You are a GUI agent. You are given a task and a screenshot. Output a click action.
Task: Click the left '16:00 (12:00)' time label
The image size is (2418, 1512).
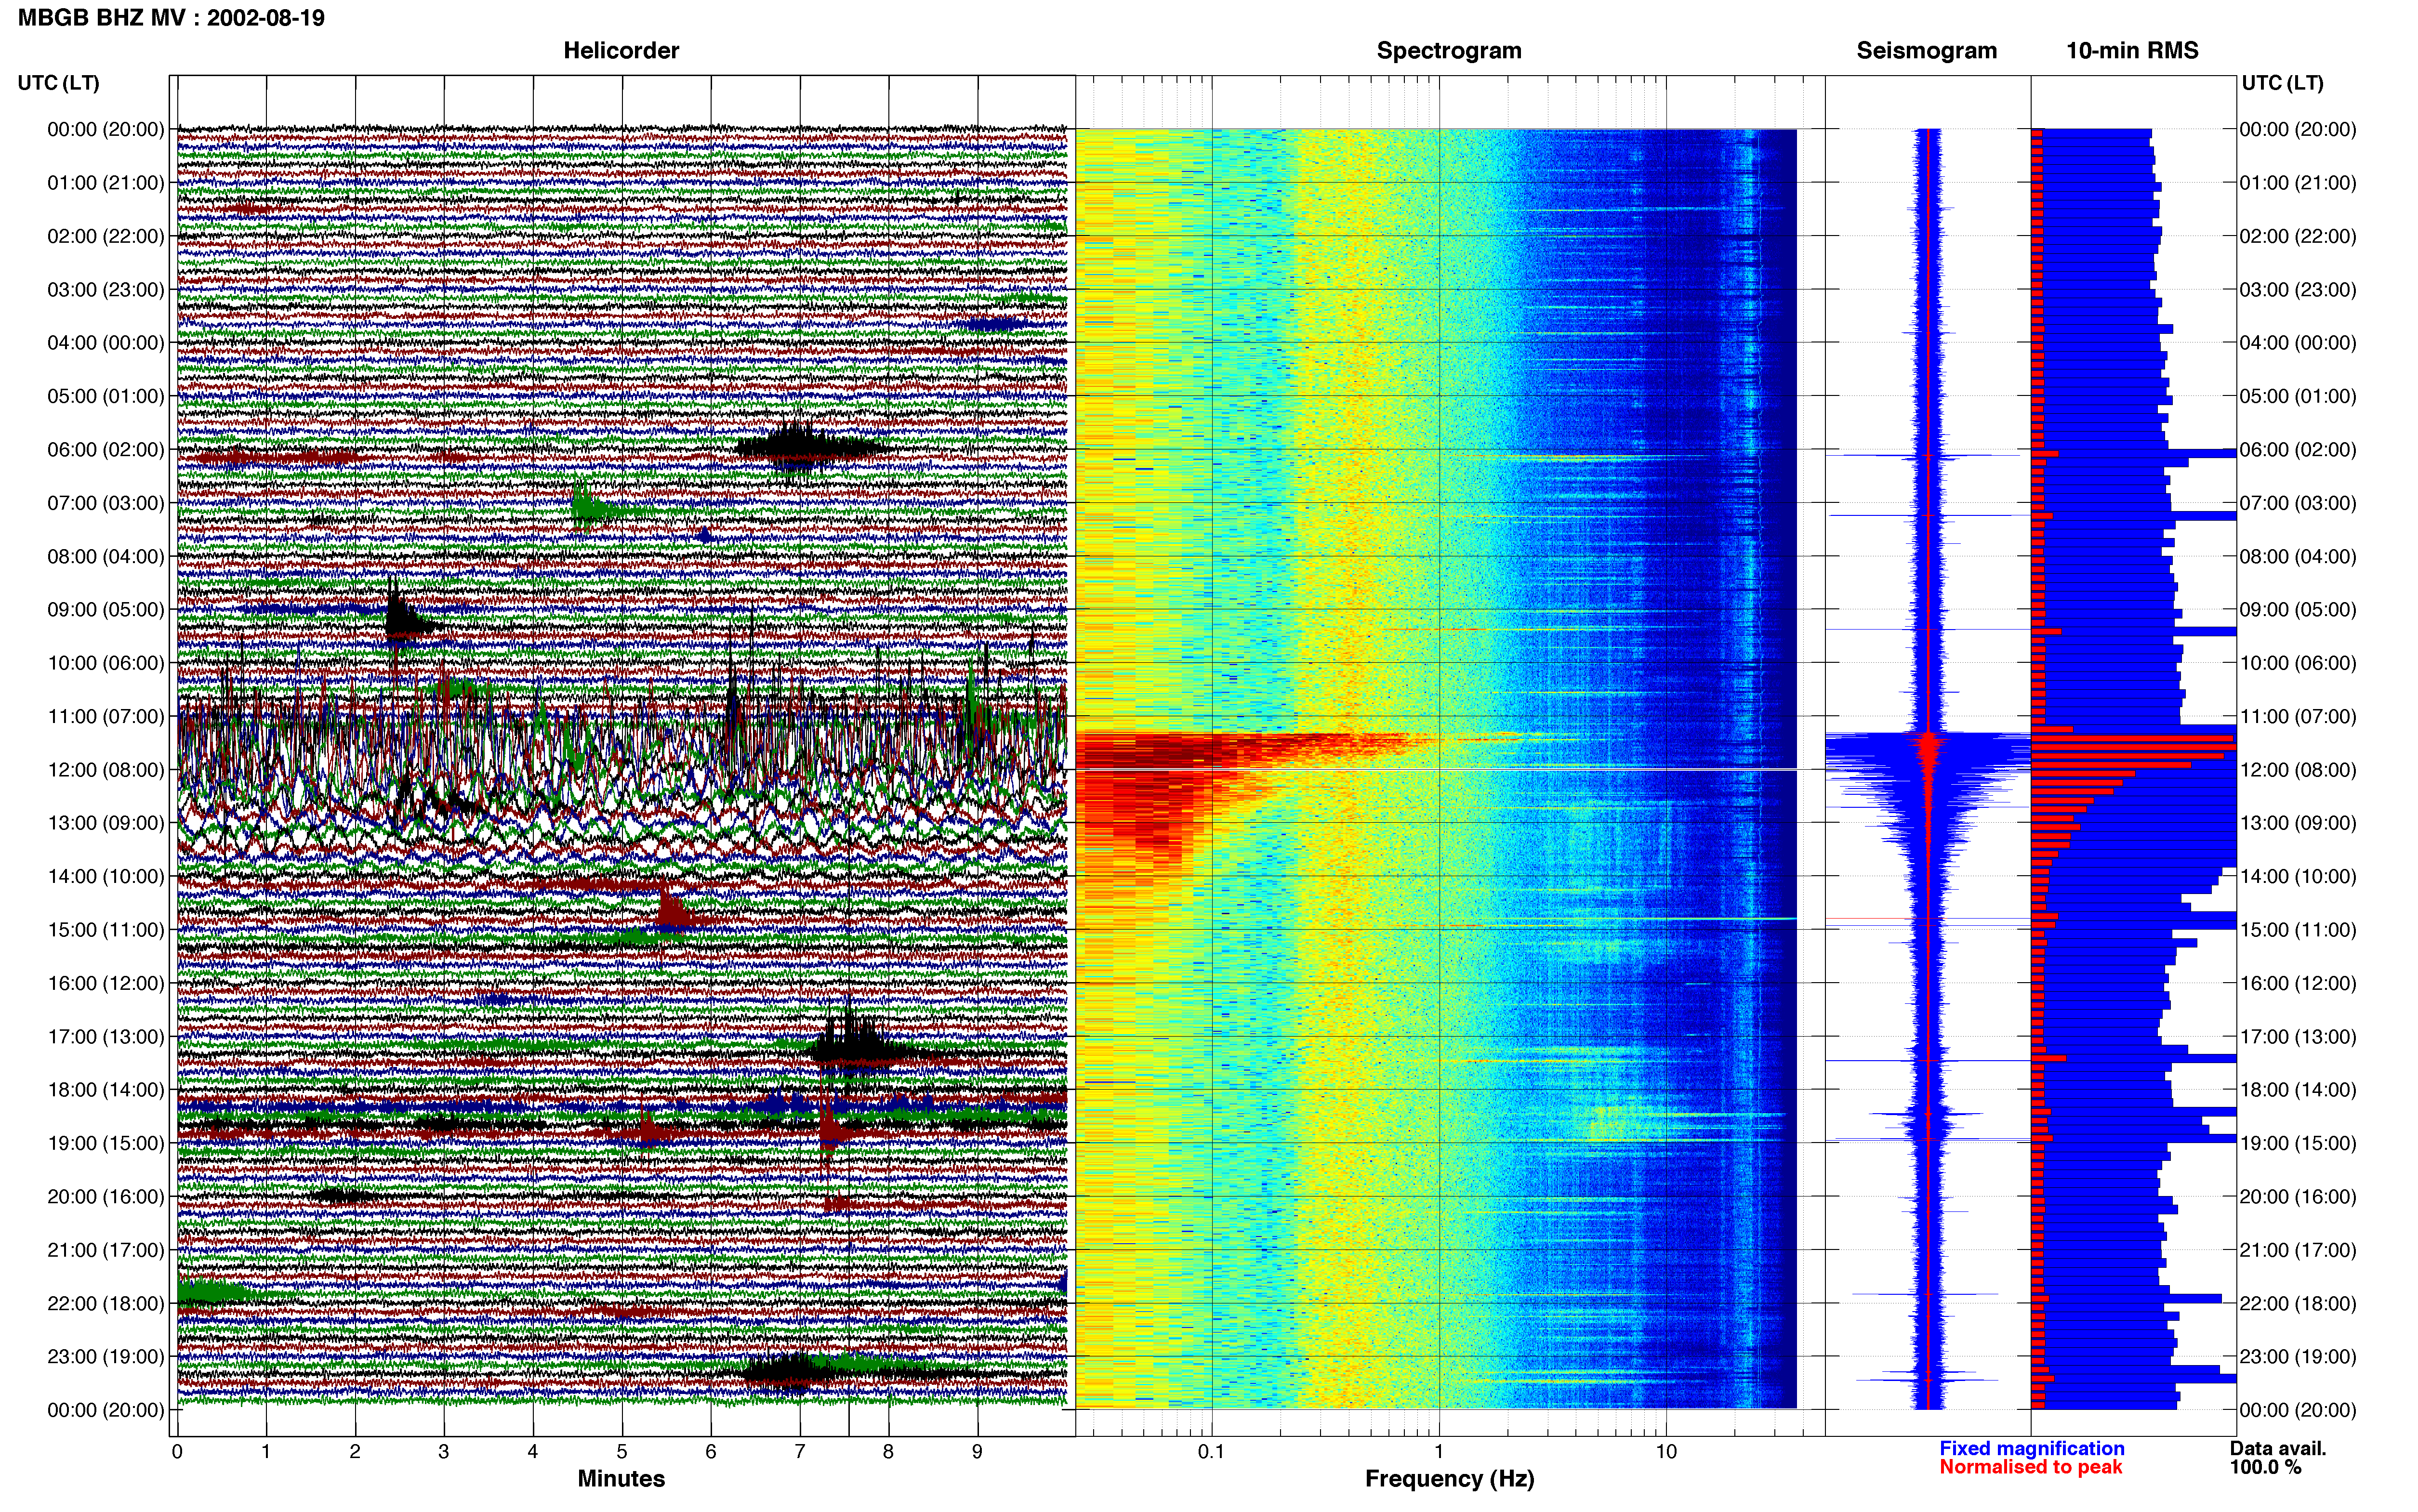click(106, 983)
